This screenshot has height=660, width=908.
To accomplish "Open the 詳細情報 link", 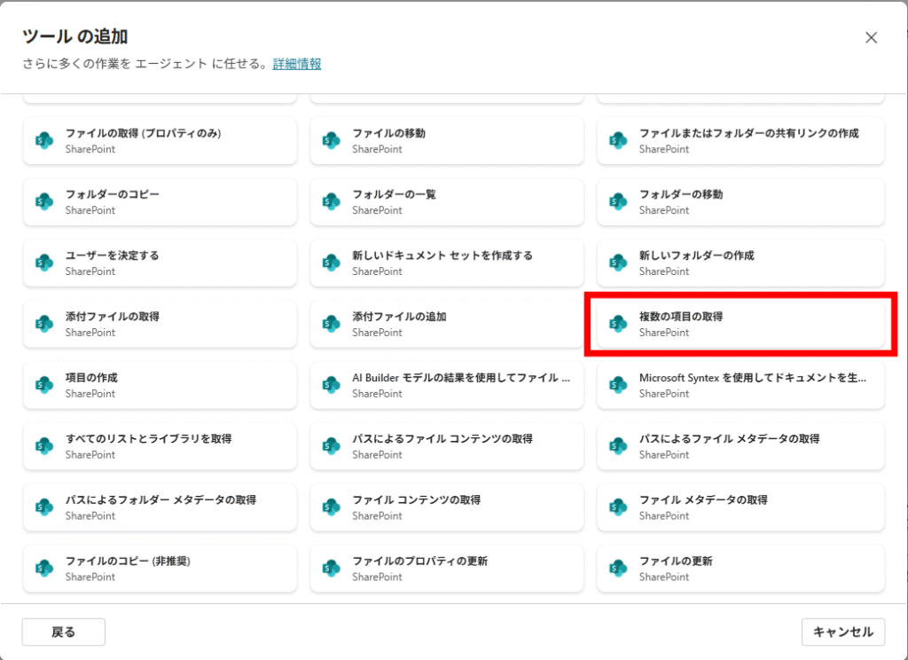I will [297, 64].
